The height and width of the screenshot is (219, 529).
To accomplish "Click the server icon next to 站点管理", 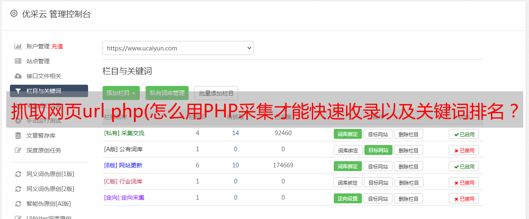I will point(18,61).
